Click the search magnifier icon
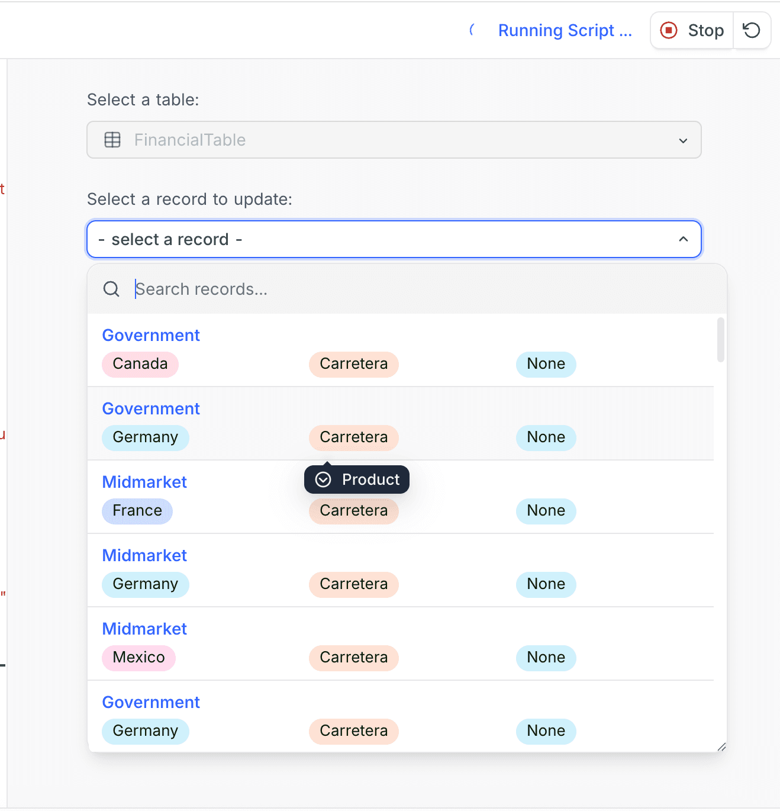780x811 pixels. 111,289
